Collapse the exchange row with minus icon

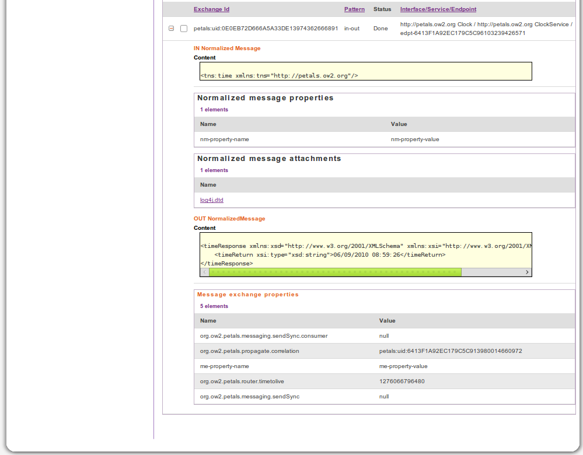[171, 29]
